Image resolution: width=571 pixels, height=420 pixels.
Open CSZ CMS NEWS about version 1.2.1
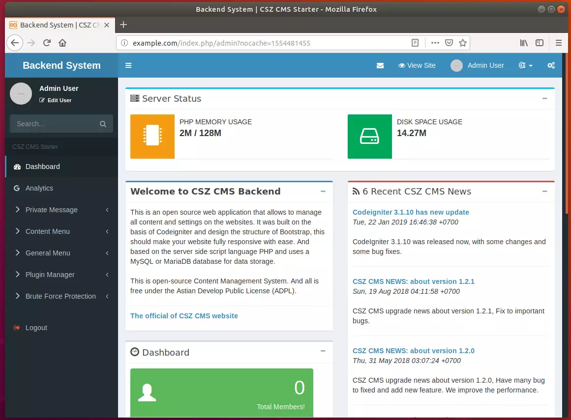[413, 281]
